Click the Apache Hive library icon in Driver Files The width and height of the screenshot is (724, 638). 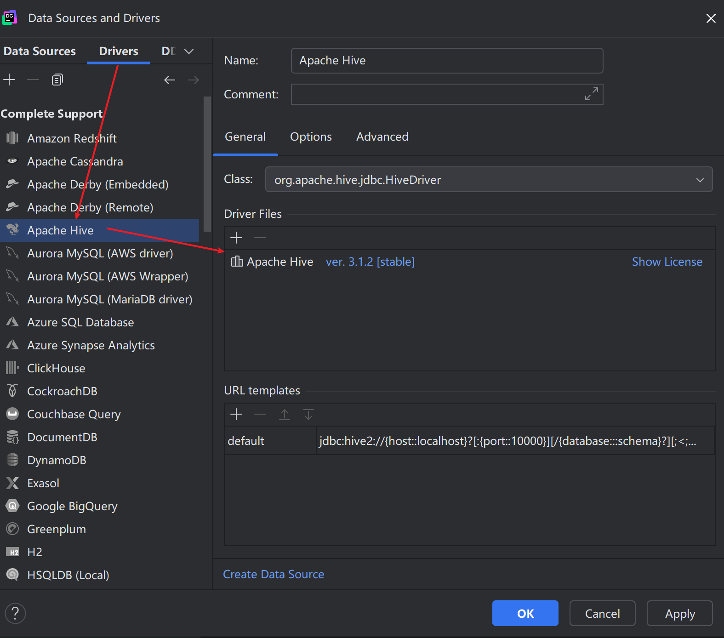[237, 262]
